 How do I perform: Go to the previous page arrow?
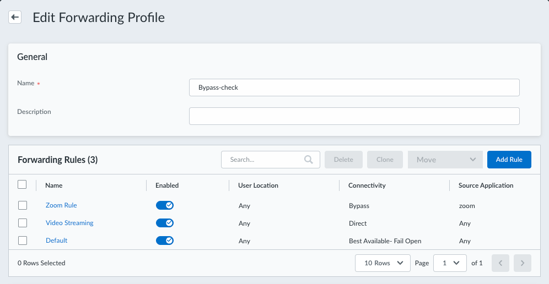500,263
